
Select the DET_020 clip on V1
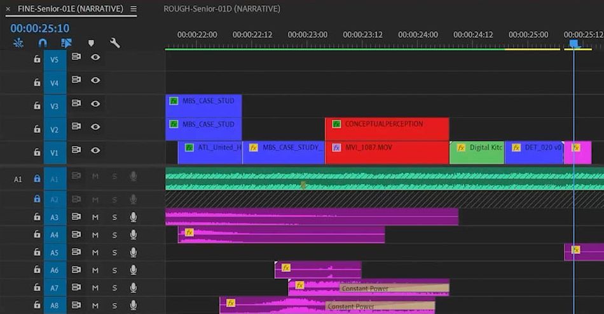point(534,153)
